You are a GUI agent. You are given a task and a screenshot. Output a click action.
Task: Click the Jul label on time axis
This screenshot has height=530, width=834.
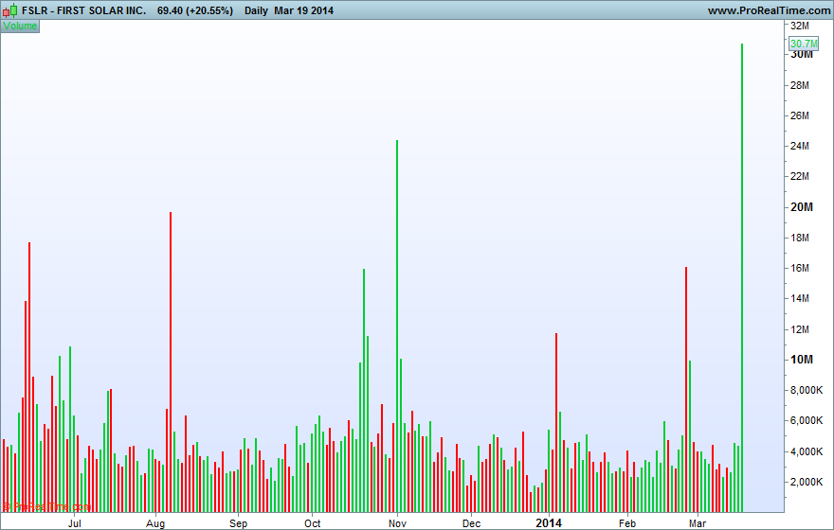pos(75,523)
